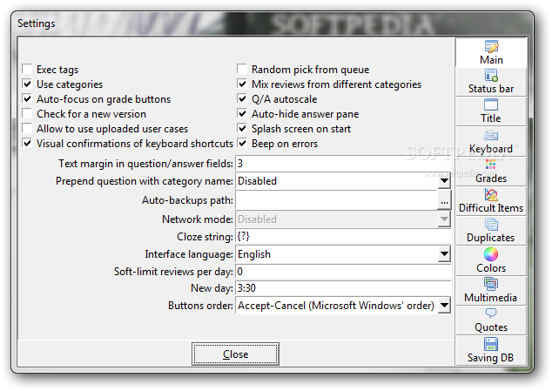
Task: Click the Grades colored grid icon
Action: 491,164
